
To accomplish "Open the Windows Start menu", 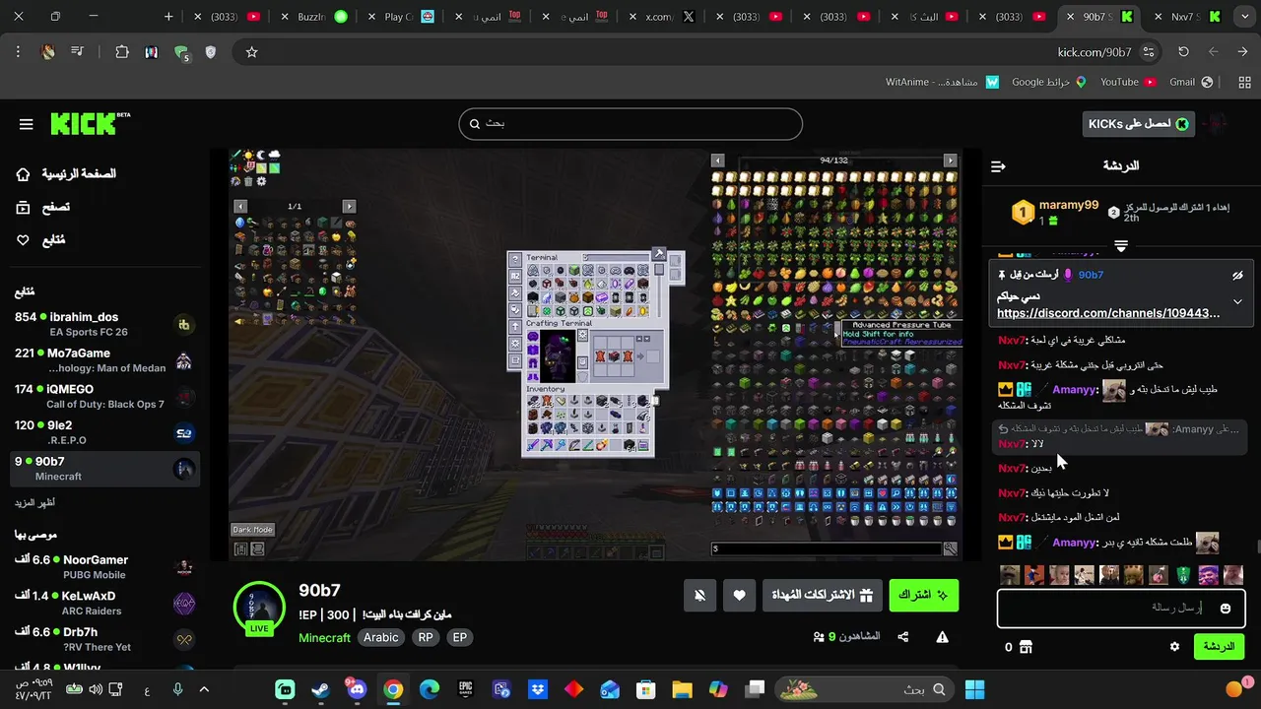I will pos(974,689).
